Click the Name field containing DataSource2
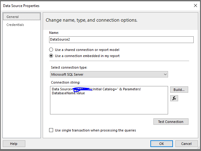The width and height of the screenshot is (201, 151). 121,40
